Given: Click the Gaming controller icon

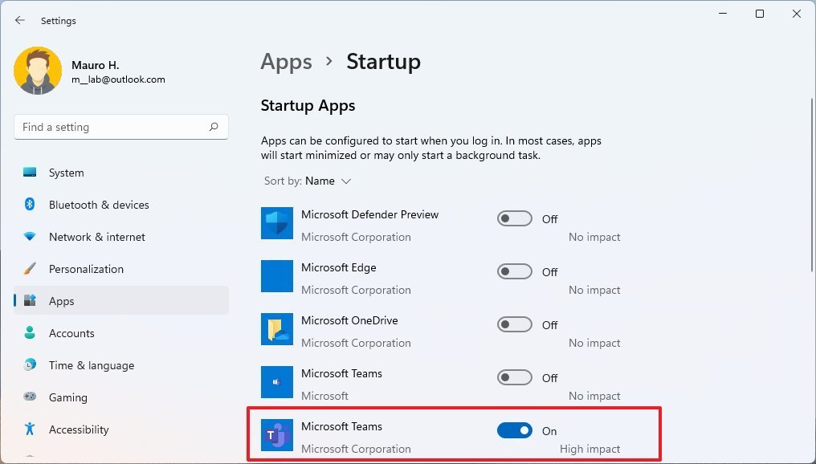Looking at the screenshot, I should [x=30, y=397].
